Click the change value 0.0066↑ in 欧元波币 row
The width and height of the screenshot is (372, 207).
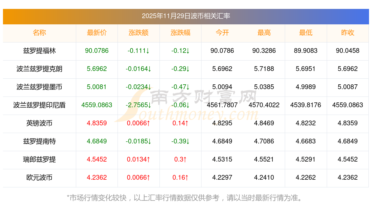(139, 178)
